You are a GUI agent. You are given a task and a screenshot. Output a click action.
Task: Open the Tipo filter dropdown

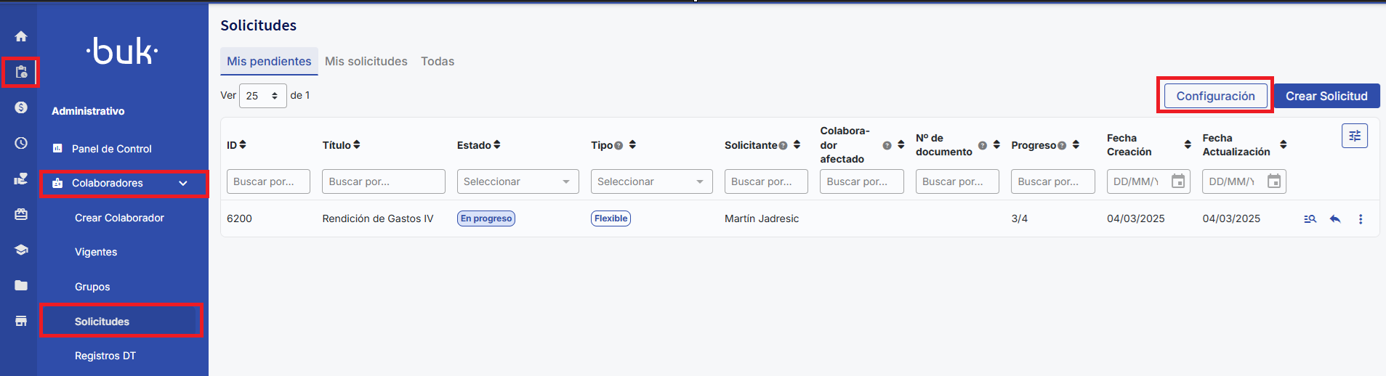coord(651,181)
